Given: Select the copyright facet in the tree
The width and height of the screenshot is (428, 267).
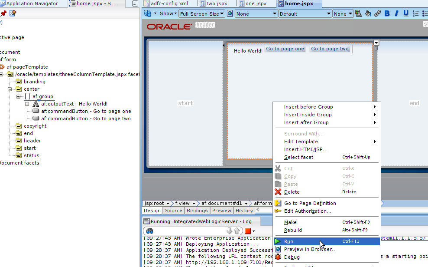Looking at the screenshot, I should coord(35,126).
